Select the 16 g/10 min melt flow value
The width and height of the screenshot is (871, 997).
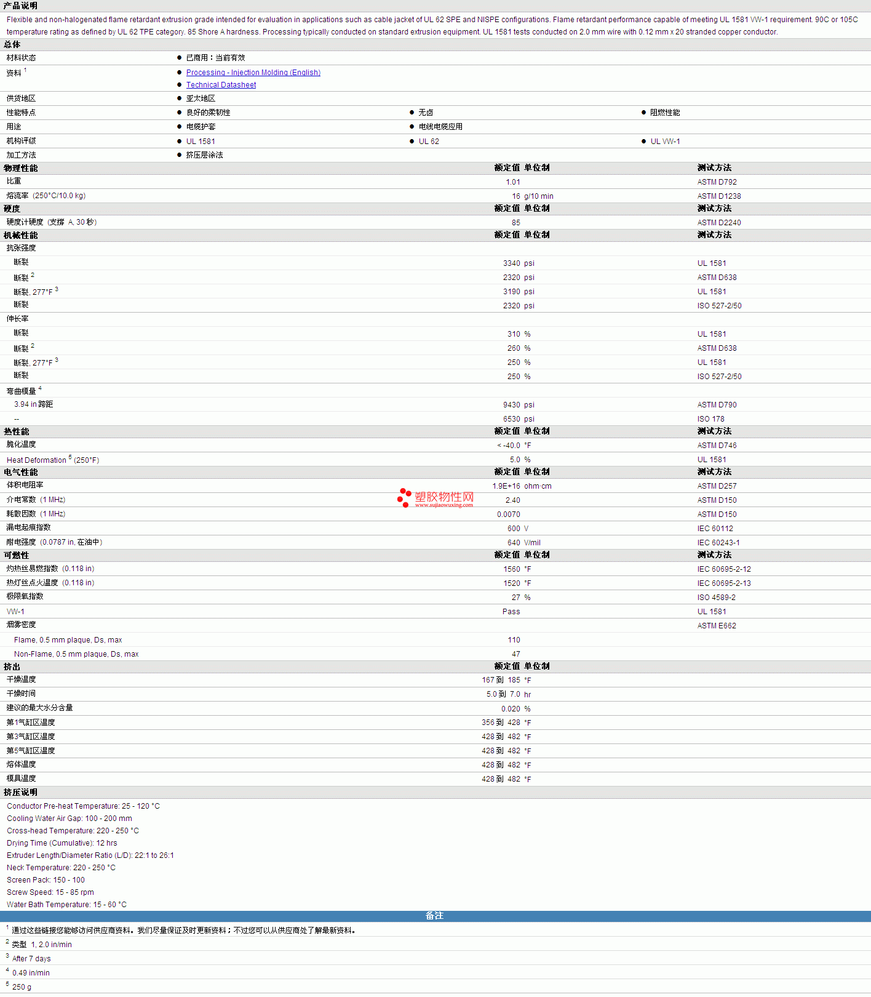point(532,196)
